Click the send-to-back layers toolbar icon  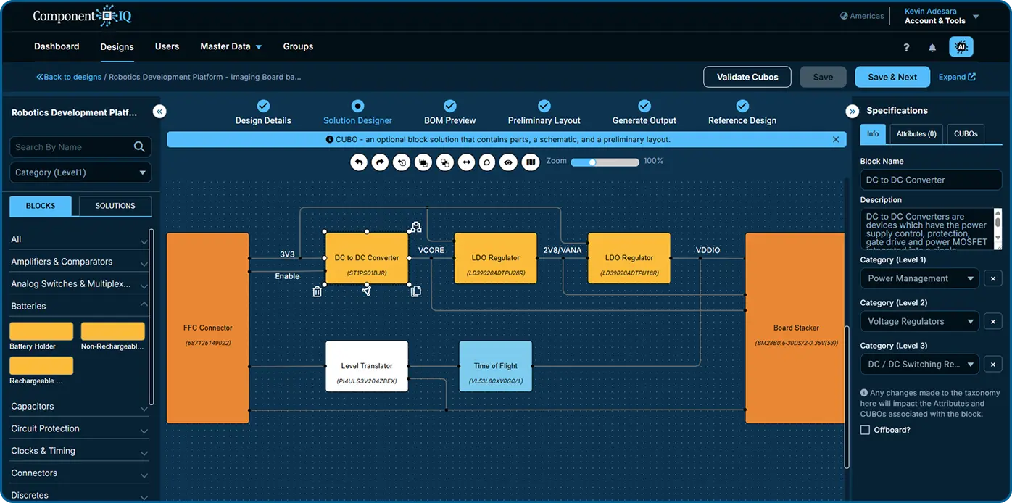click(x=445, y=162)
